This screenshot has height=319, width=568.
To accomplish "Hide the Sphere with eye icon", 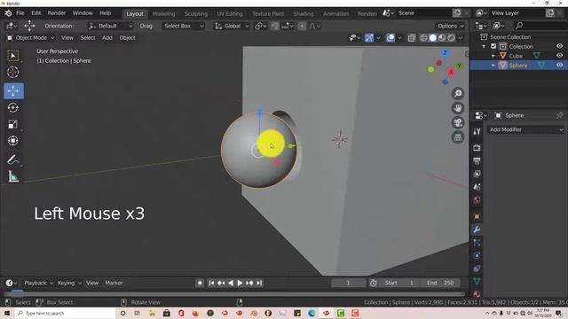I will click(560, 65).
